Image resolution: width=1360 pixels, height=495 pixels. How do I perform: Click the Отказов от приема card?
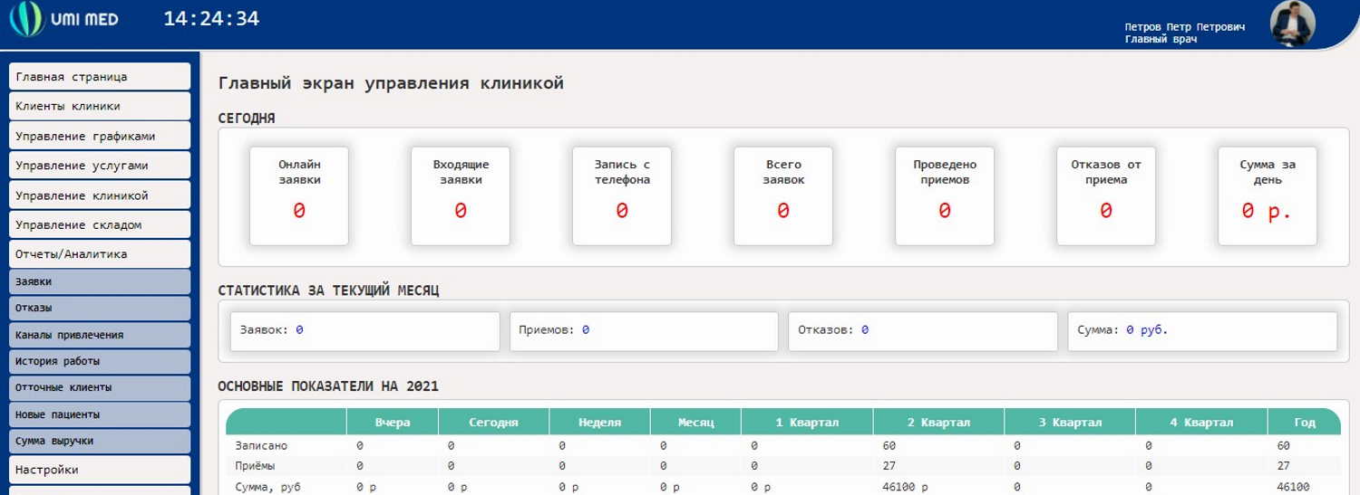pyautogui.click(x=1106, y=195)
